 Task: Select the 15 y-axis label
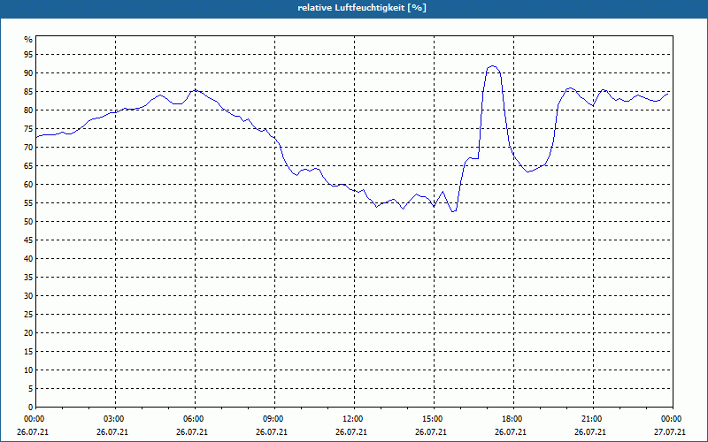click(x=28, y=351)
